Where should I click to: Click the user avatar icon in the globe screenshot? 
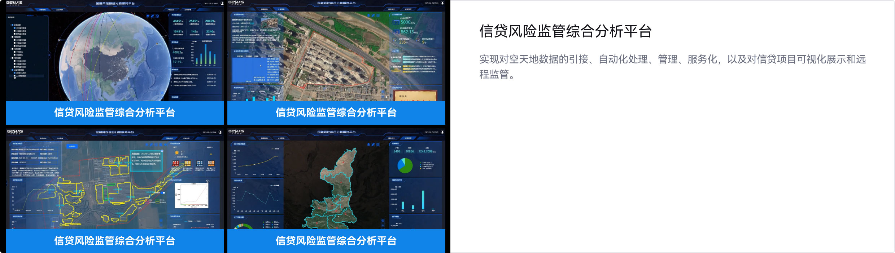222,3
